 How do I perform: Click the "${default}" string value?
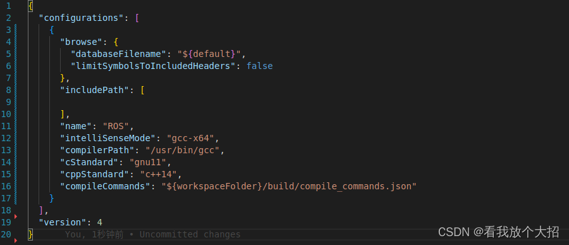pos(209,54)
